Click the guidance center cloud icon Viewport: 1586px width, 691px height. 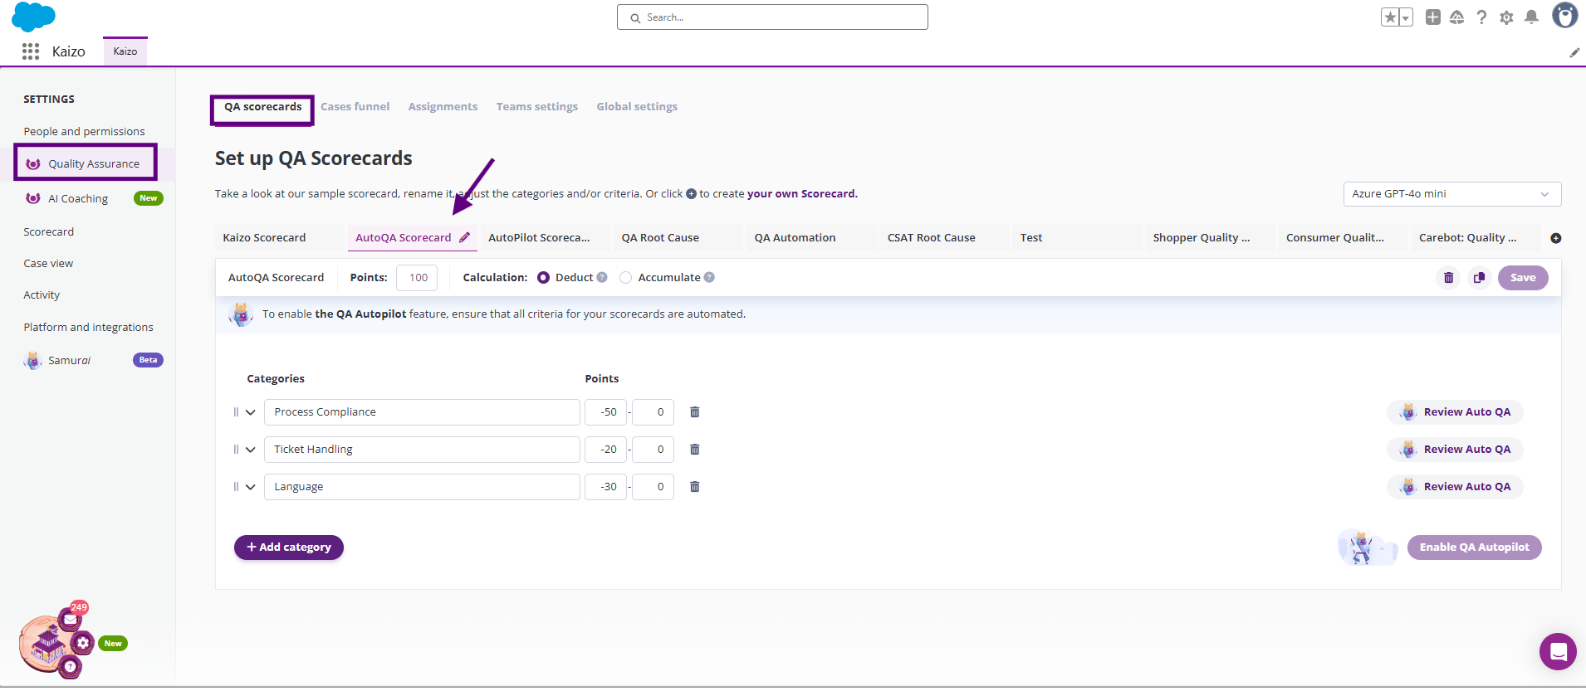pos(1456,17)
